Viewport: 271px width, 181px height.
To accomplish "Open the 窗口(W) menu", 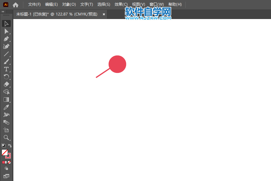I will pos(157,4).
